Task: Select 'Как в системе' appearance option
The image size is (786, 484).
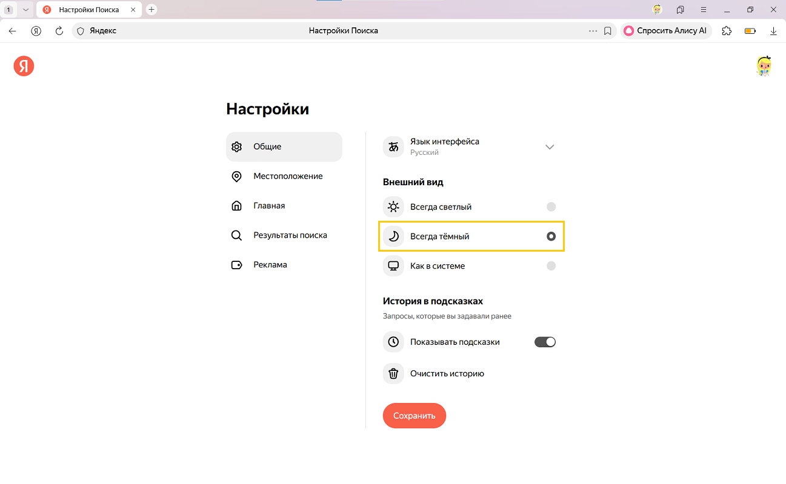Action: pyautogui.click(x=551, y=266)
